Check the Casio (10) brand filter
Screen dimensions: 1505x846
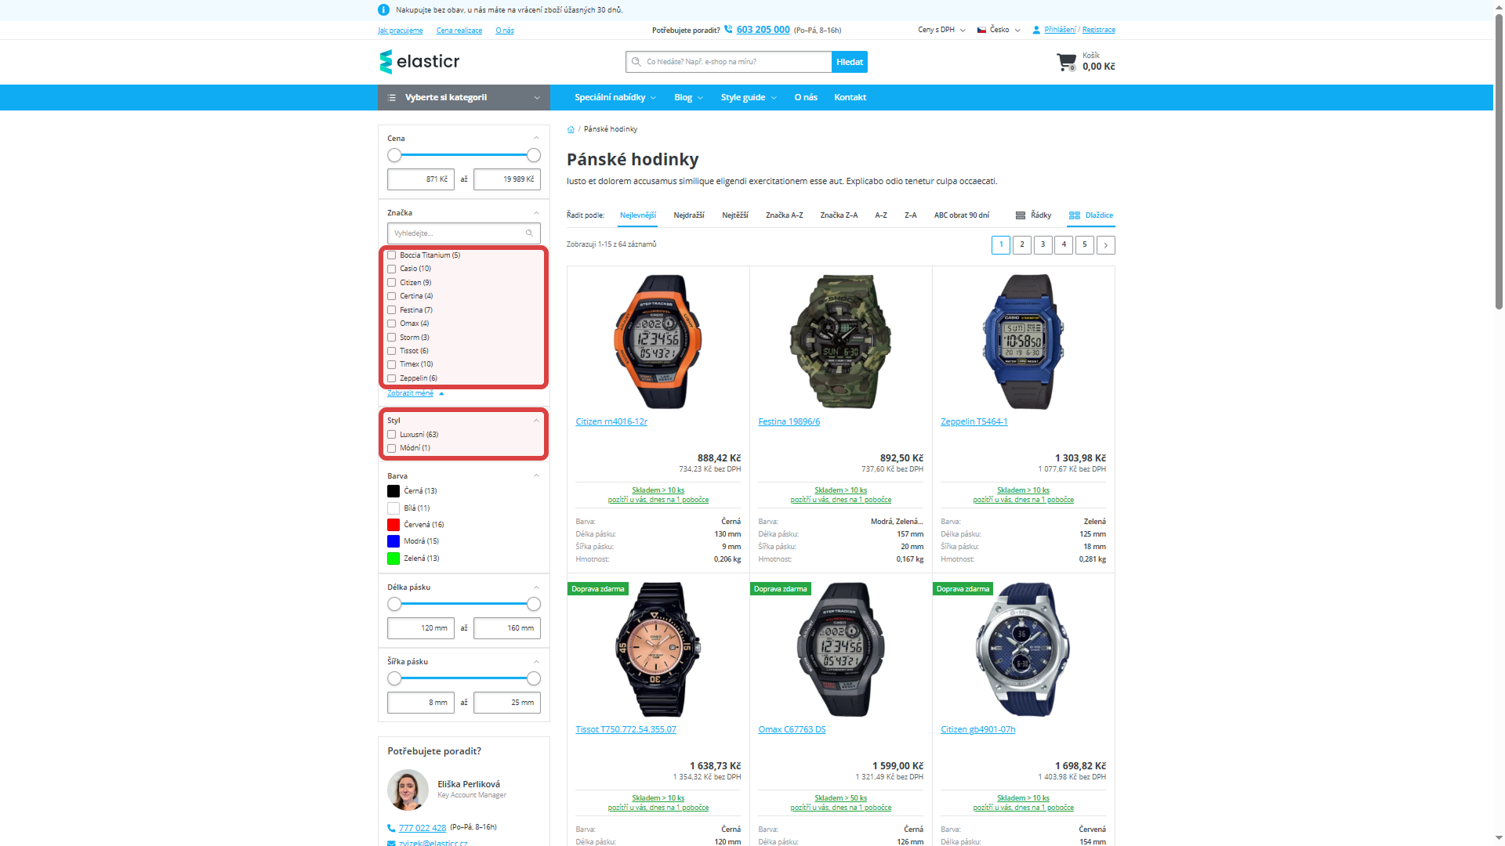(x=392, y=269)
